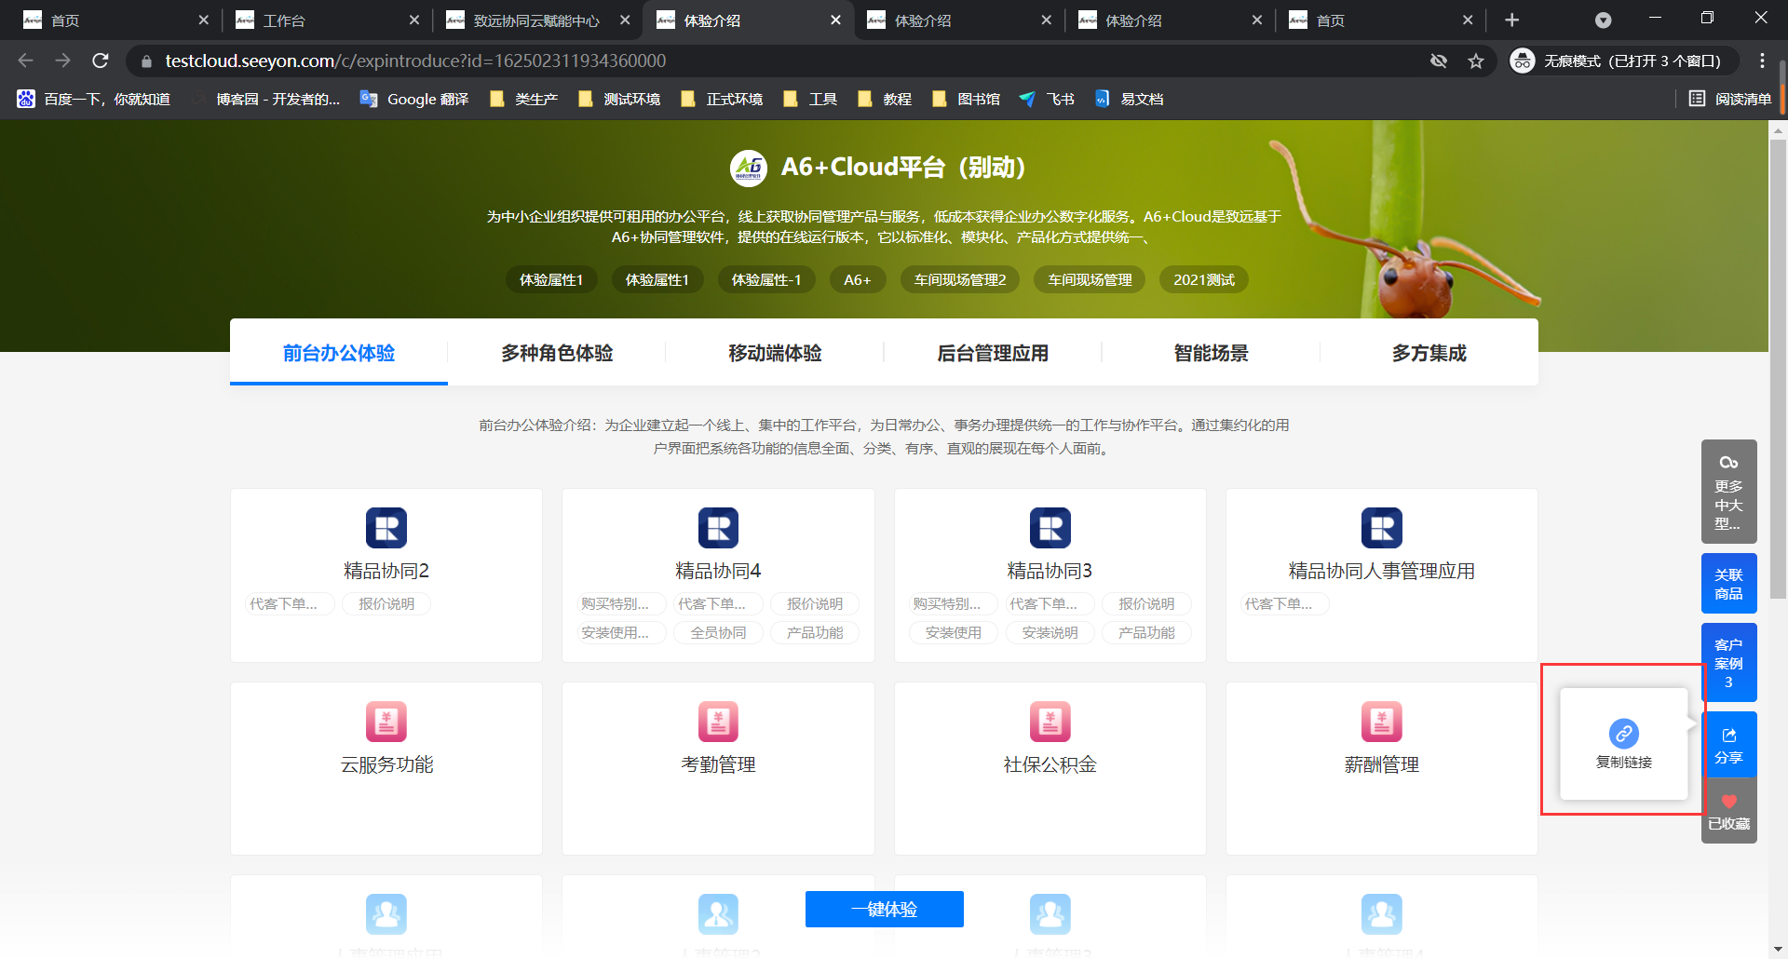The height and width of the screenshot is (959, 1788).
Task: Open the tab search dropdown arrow
Action: (x=1603, y=20)
